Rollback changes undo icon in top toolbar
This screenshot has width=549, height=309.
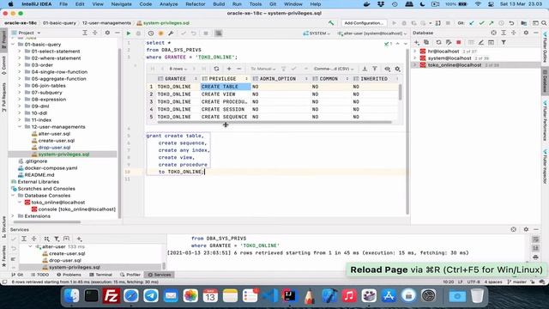[x=511, y=23]
